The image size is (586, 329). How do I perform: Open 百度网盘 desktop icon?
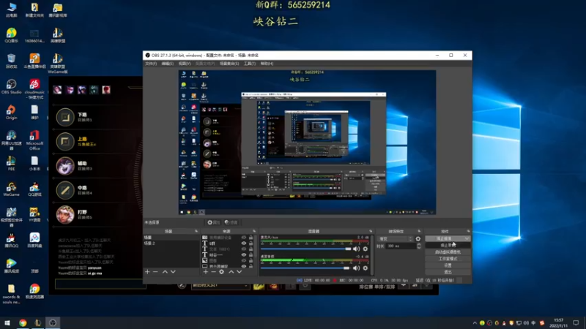tap(34, 241)
